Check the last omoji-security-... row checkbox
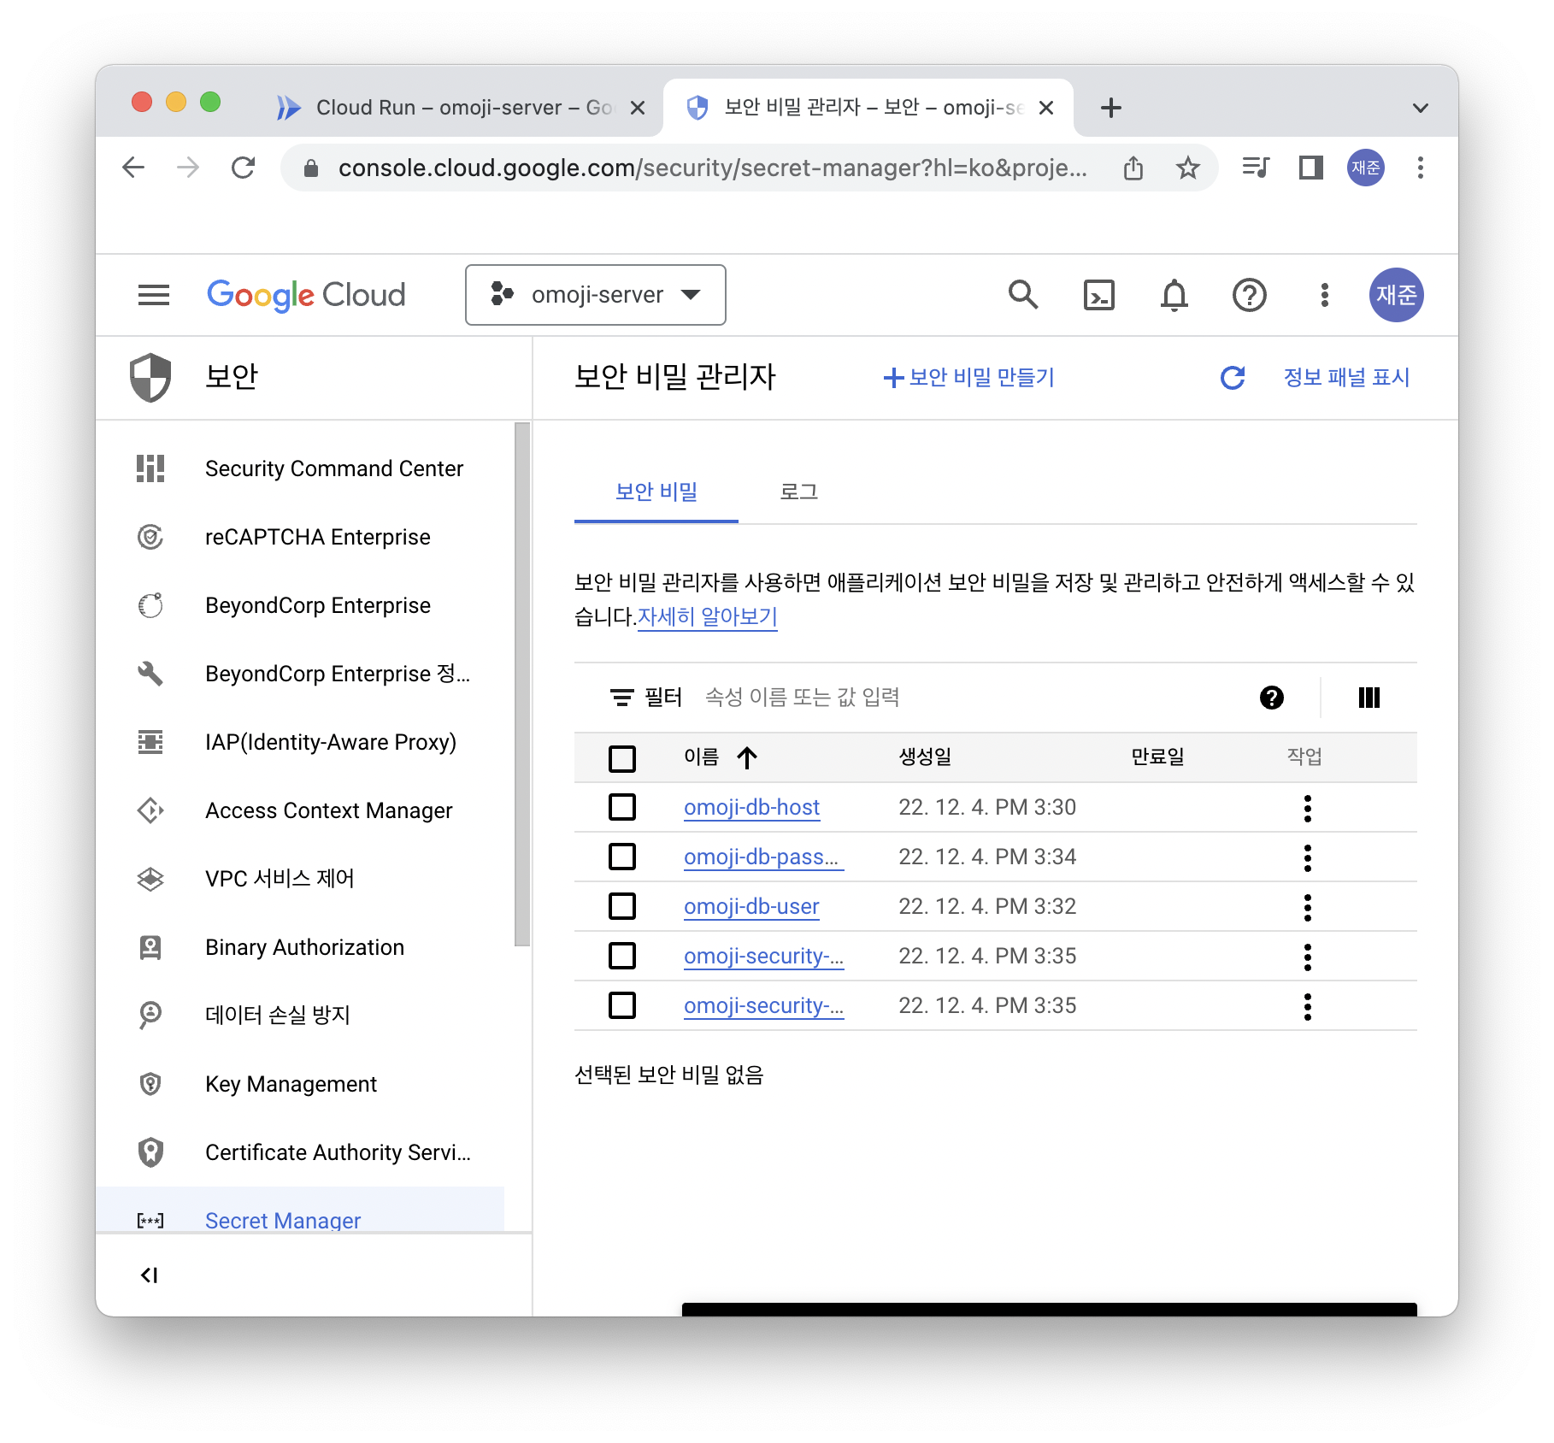 [x=622, y=1005]
